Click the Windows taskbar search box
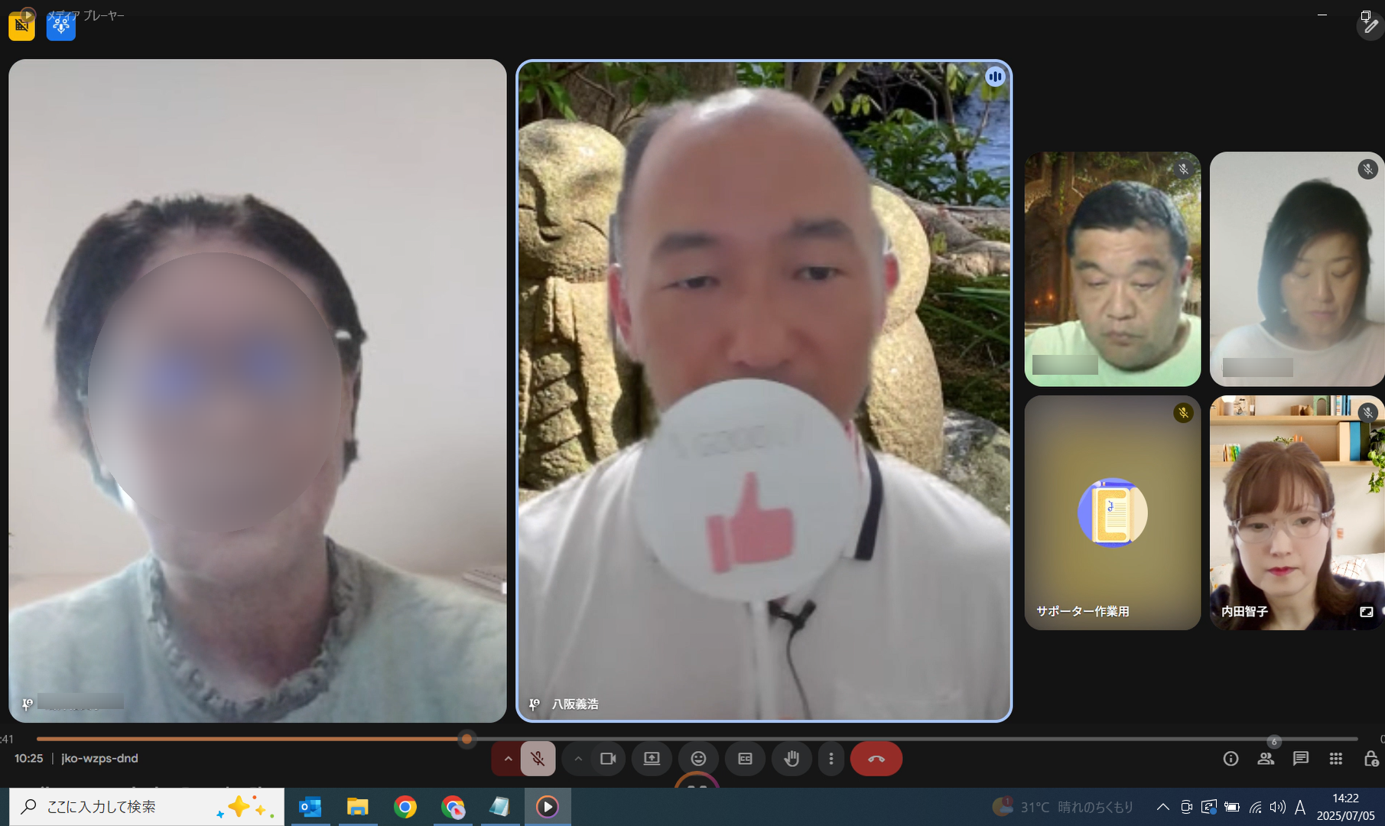The image size is (1385, 826). (145, 807)
